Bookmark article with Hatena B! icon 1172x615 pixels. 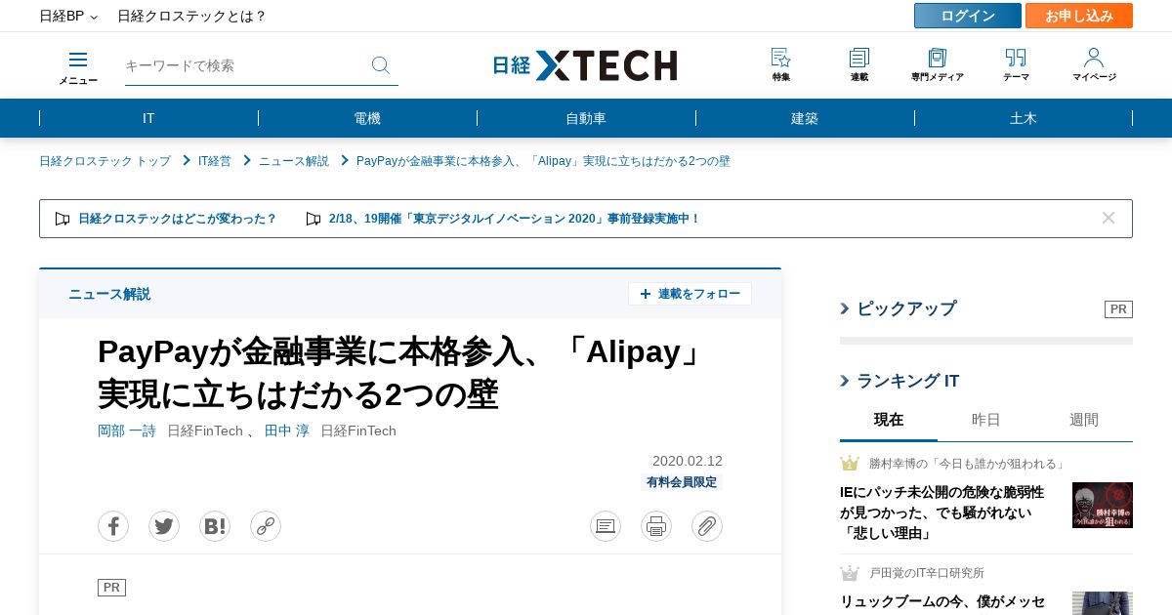point(215,526)
